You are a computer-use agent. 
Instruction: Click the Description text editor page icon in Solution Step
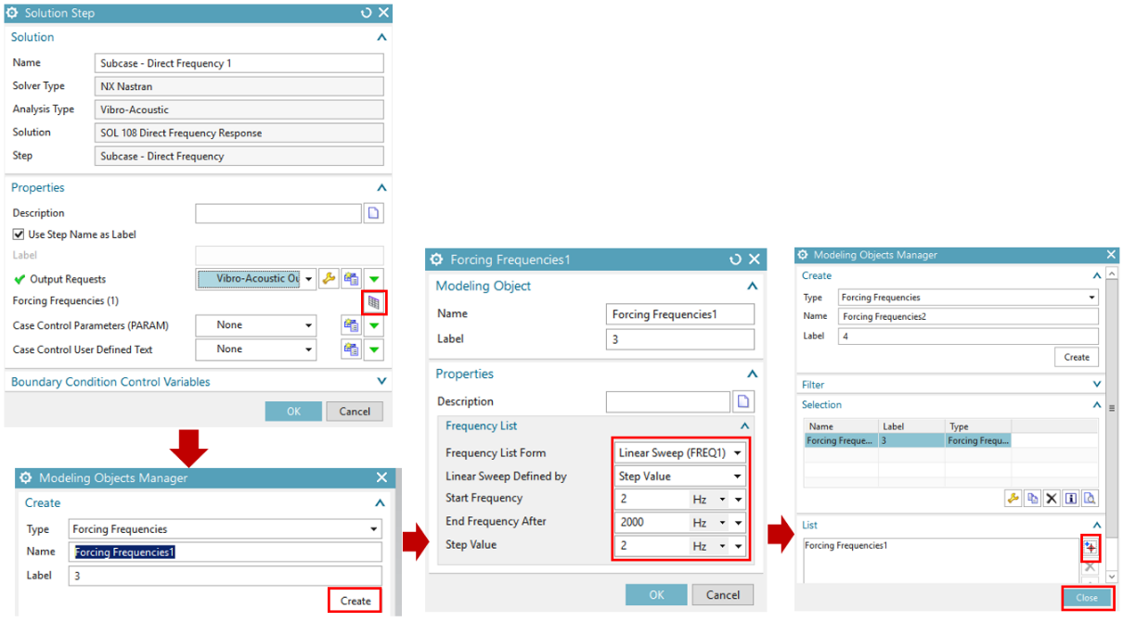click(x=373, y=213)
